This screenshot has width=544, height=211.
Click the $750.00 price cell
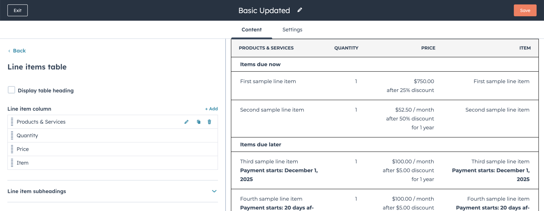pos(424,81)
